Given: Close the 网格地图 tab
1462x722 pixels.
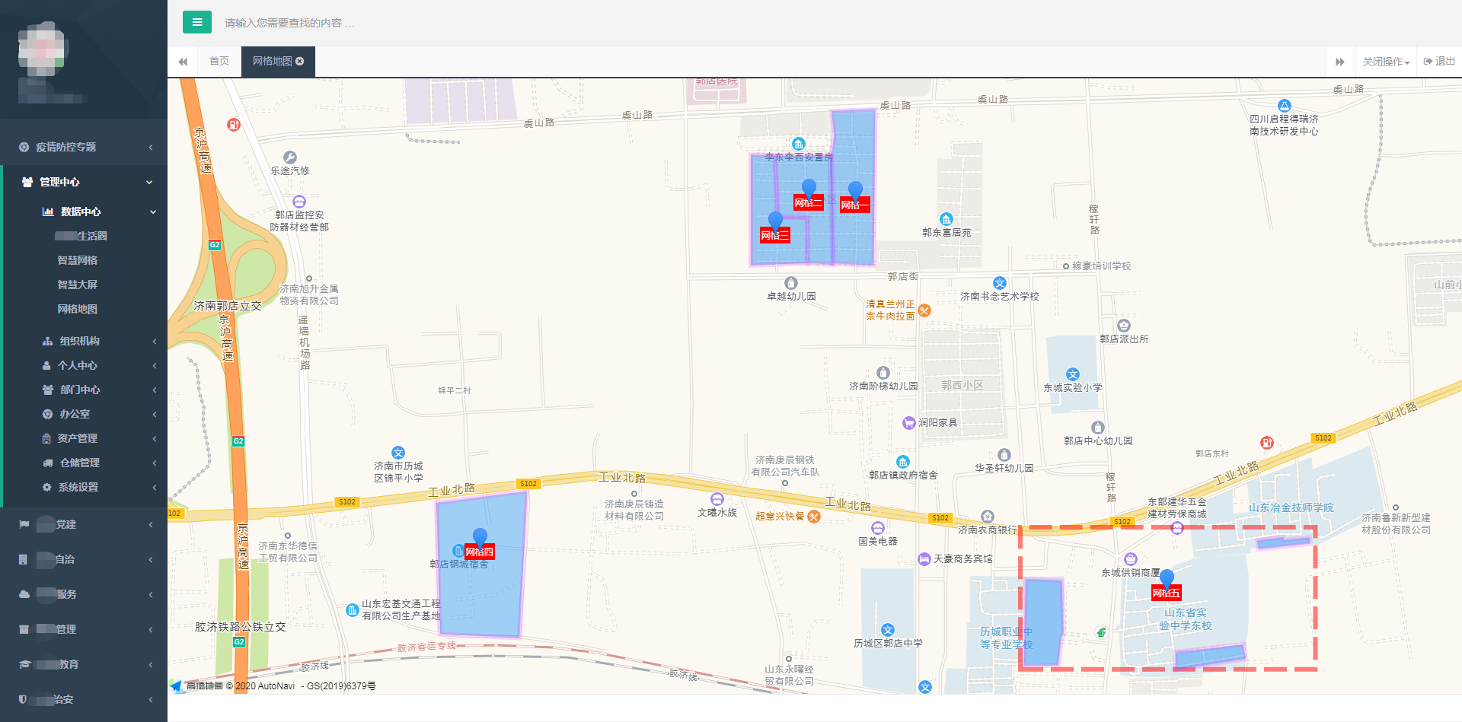Looking at the screenshot, I should 300,62.
